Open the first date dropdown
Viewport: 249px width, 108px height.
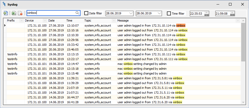(x=131, y=13)
